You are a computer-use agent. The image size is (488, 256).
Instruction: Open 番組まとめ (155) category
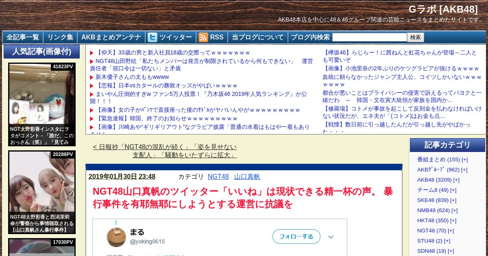pos(438,159)
